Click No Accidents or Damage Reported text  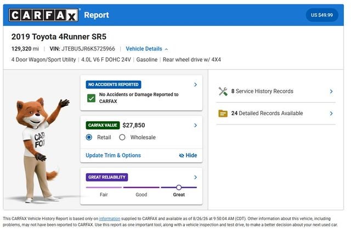pyautogui.click(x=139, y=98)
